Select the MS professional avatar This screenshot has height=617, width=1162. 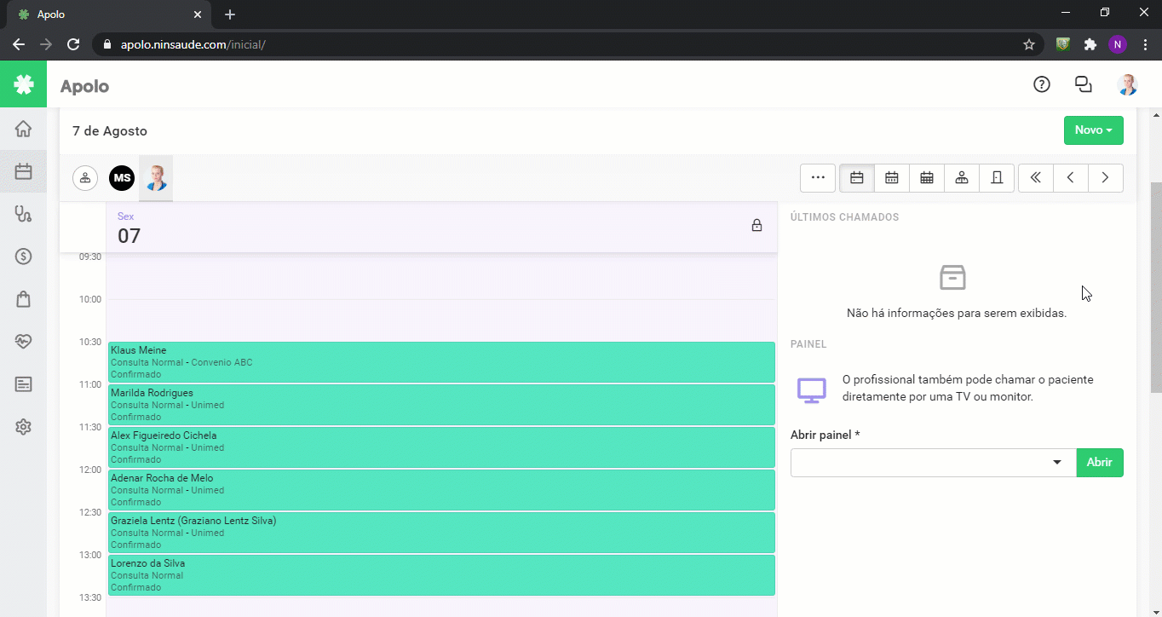[122, 178]
